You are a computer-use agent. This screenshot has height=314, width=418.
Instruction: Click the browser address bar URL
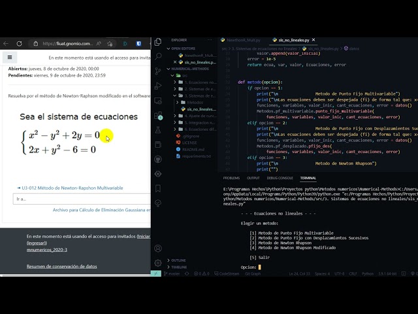tap(68, 44)
